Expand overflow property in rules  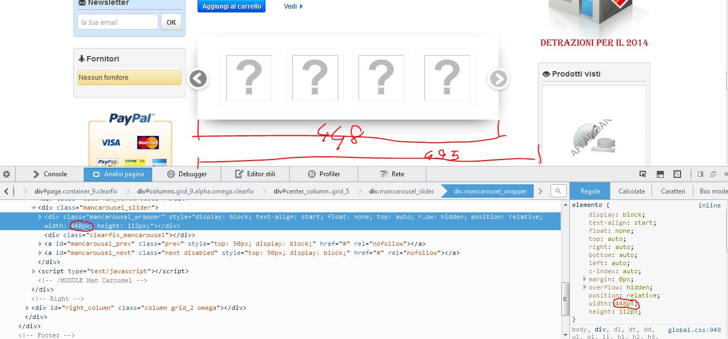coord(585,287)
